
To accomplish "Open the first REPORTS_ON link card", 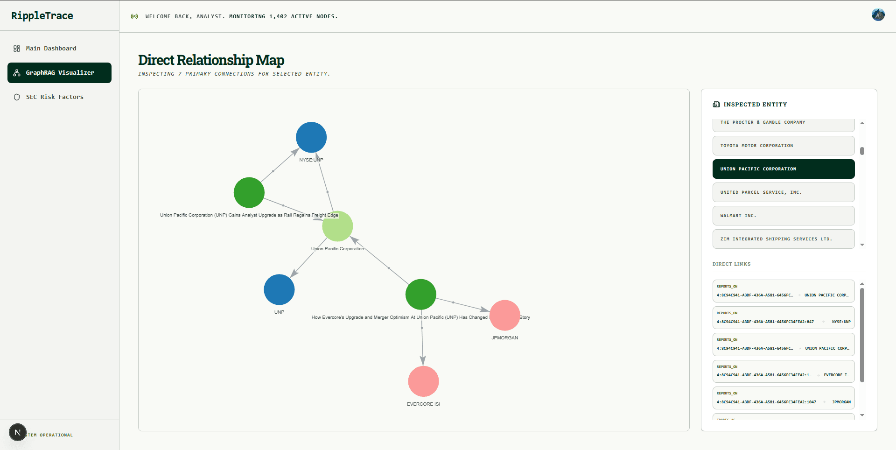I will coord(783,291).
